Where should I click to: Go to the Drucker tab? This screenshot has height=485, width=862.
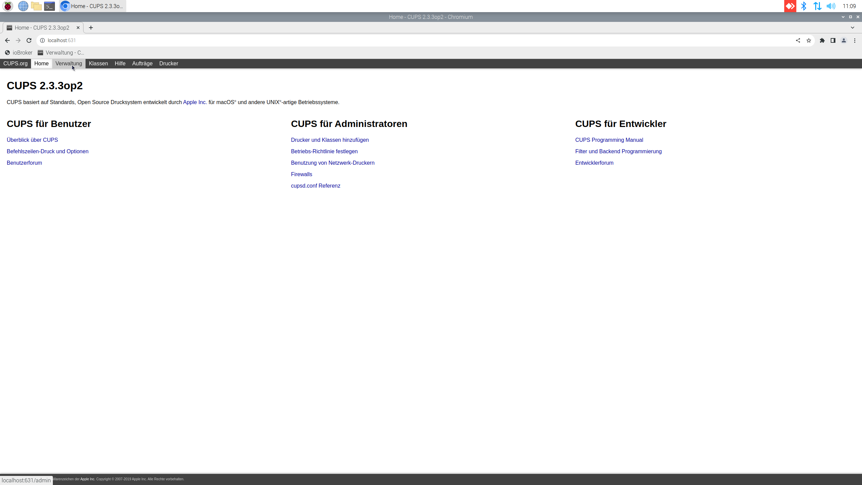pos(168,63)
